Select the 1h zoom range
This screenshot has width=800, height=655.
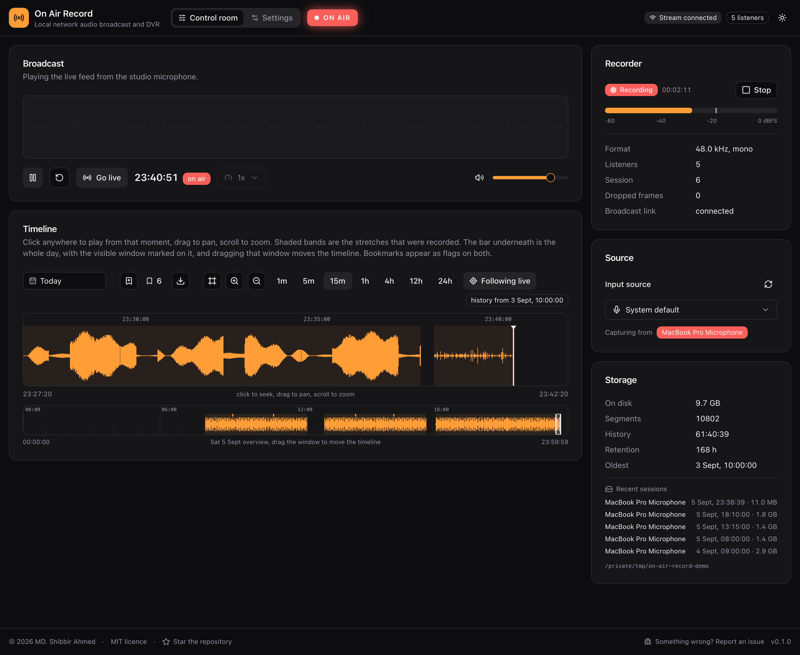(365, 281)
